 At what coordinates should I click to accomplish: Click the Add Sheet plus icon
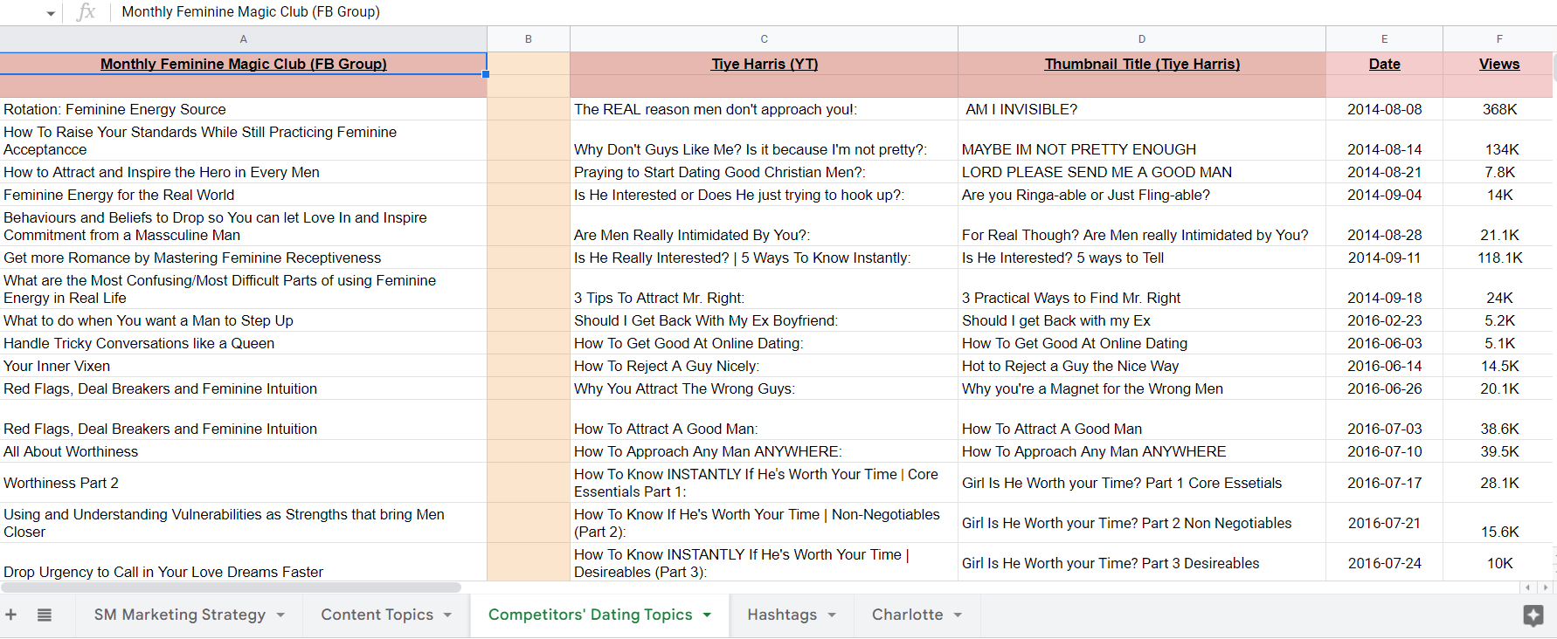[x=11, y=615]
